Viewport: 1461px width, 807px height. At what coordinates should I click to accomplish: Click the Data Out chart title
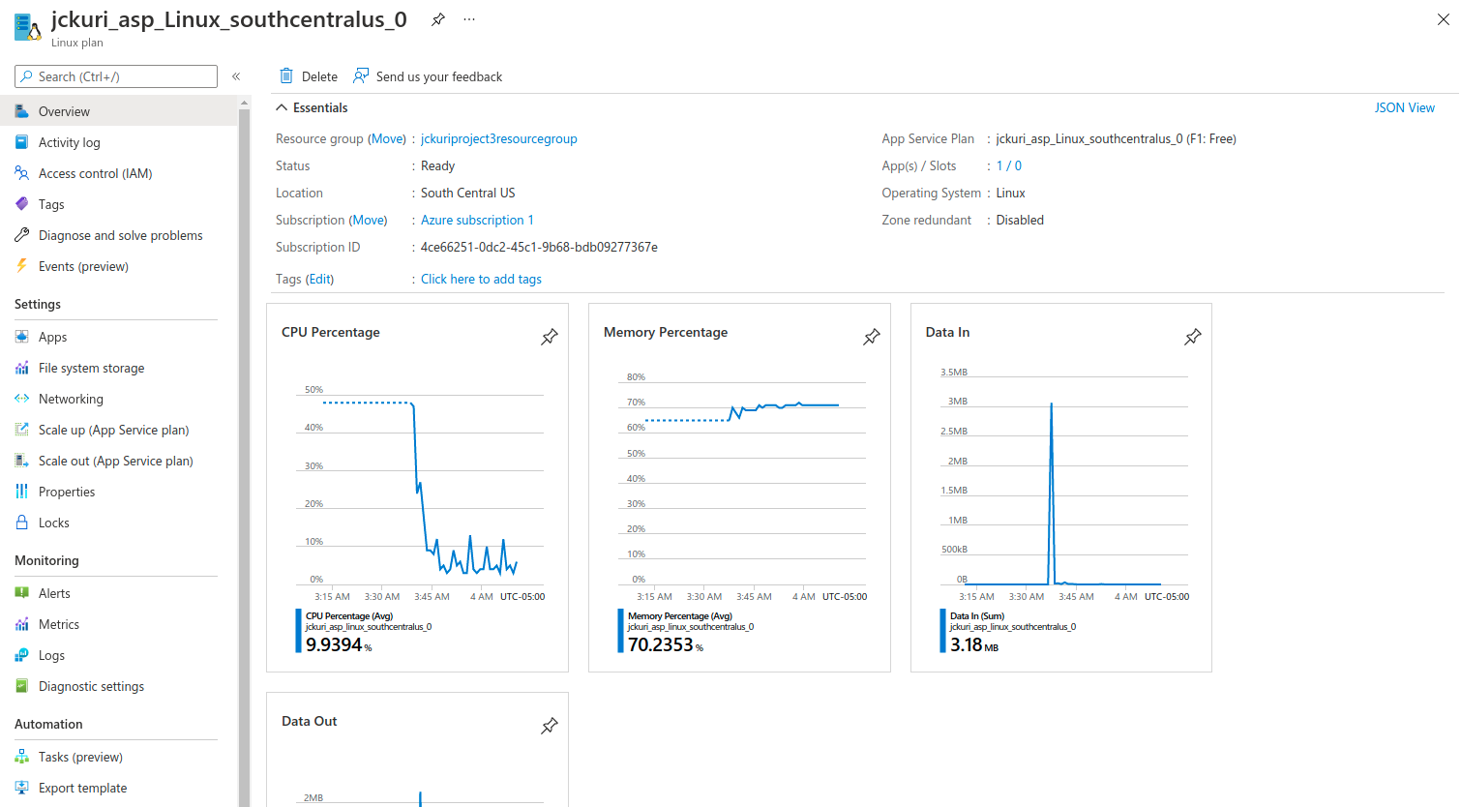[x=310, y=721]
